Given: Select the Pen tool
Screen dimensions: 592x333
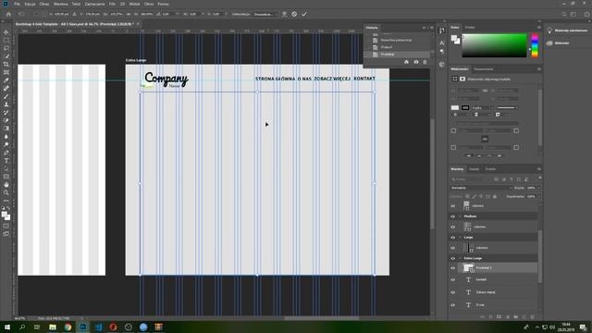Looking at the screenshot, I should (6, 153).
